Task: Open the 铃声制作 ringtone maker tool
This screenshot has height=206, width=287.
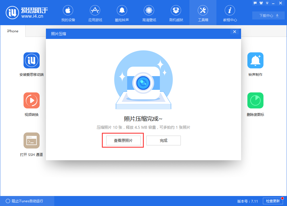Action: tap(255, 64)
